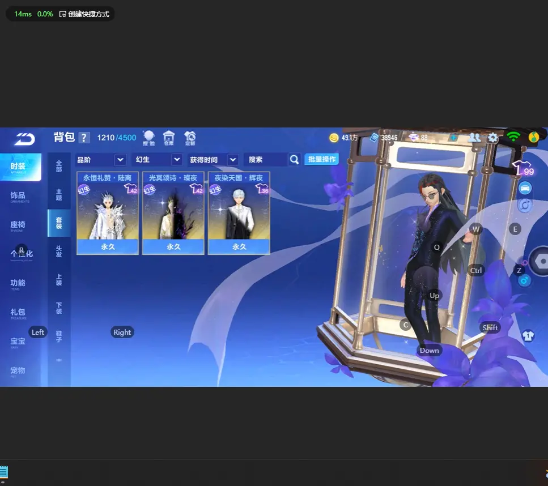Viewport: 548px width, 486px height.
Task: Click the 14ms latency readout
Action: 23,14
